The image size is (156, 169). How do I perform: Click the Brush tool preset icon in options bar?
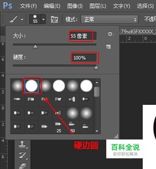(13, 19)
